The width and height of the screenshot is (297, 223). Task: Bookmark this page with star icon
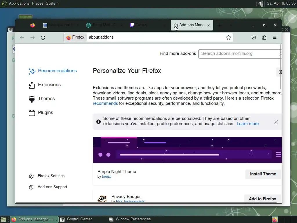[x=229, y=37]
